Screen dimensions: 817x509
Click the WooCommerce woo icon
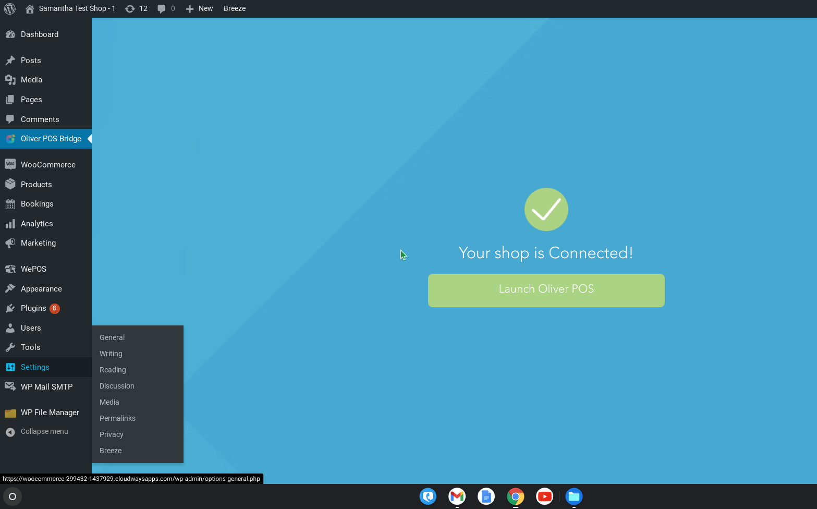click(x=10, y=165)
